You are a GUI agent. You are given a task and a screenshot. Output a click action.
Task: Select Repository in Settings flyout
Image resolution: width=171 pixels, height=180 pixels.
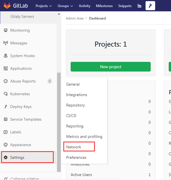(75, 105)
